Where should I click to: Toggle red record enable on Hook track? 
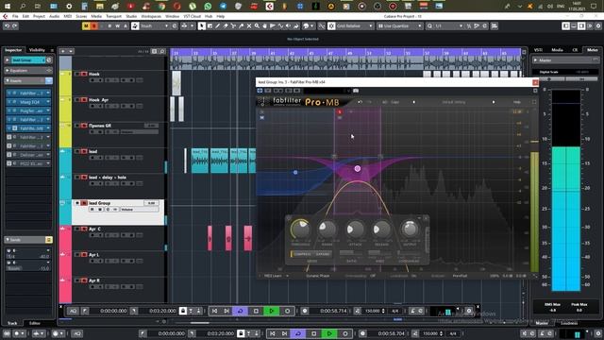84,74
